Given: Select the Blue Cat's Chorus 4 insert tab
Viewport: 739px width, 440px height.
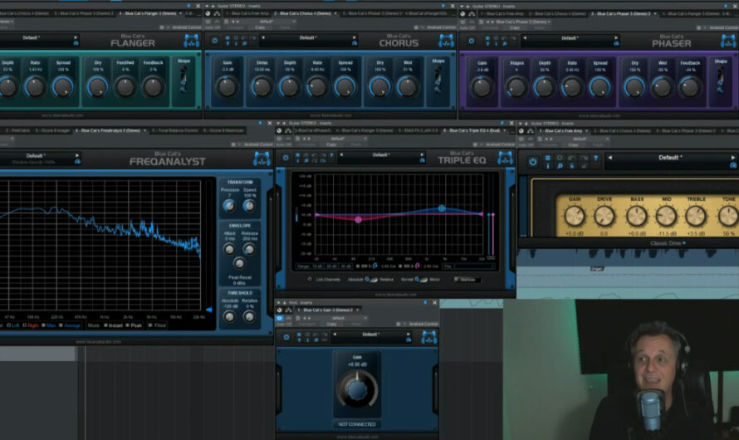Looking at the screenshot, I should click(305, 13).
